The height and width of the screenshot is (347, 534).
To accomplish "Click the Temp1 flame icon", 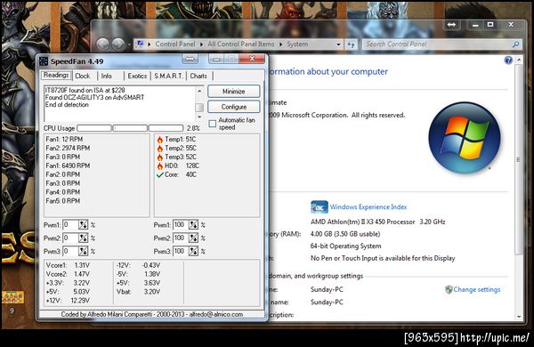I will pos(159,140).
